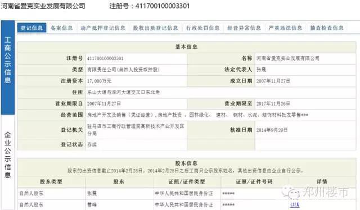Select the 登记信息 tab
The width and height of the screenshot is (360, 210).
coord(31,28)
